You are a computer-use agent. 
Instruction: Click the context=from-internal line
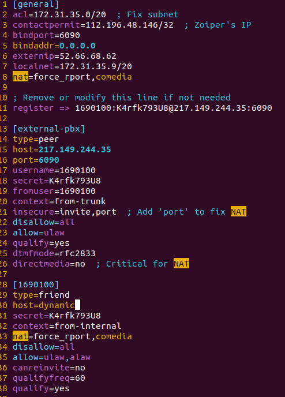coord(67,326)
